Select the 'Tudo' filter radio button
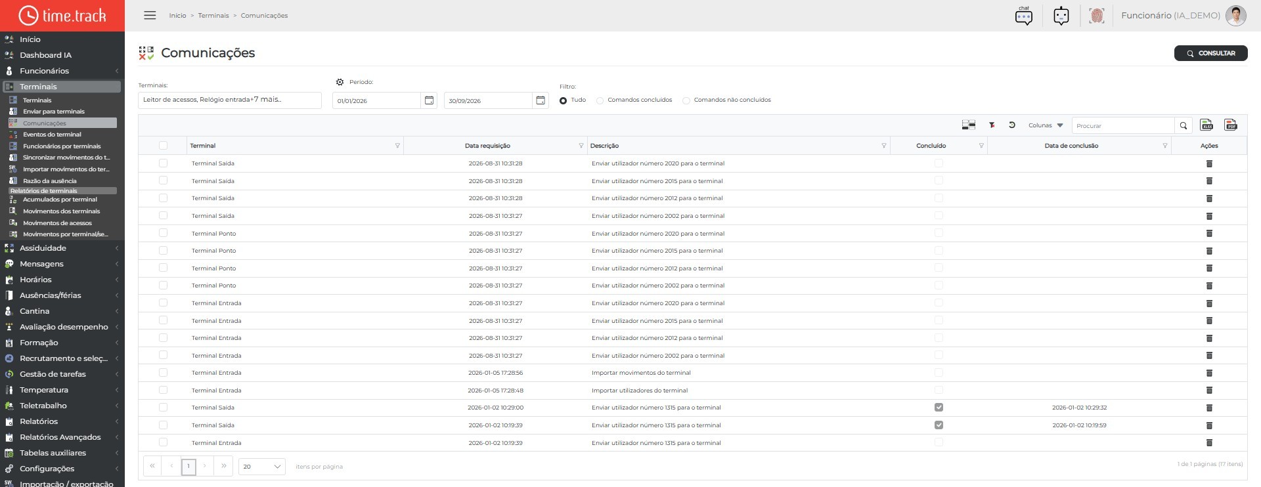The image size is (1261, 487). coord(563,100)
